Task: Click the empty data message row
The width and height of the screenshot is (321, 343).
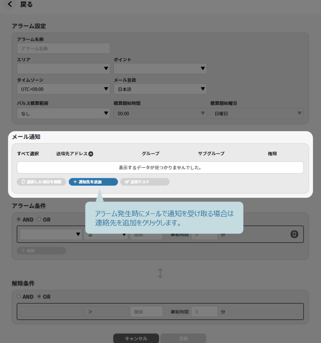Action: 160,168
